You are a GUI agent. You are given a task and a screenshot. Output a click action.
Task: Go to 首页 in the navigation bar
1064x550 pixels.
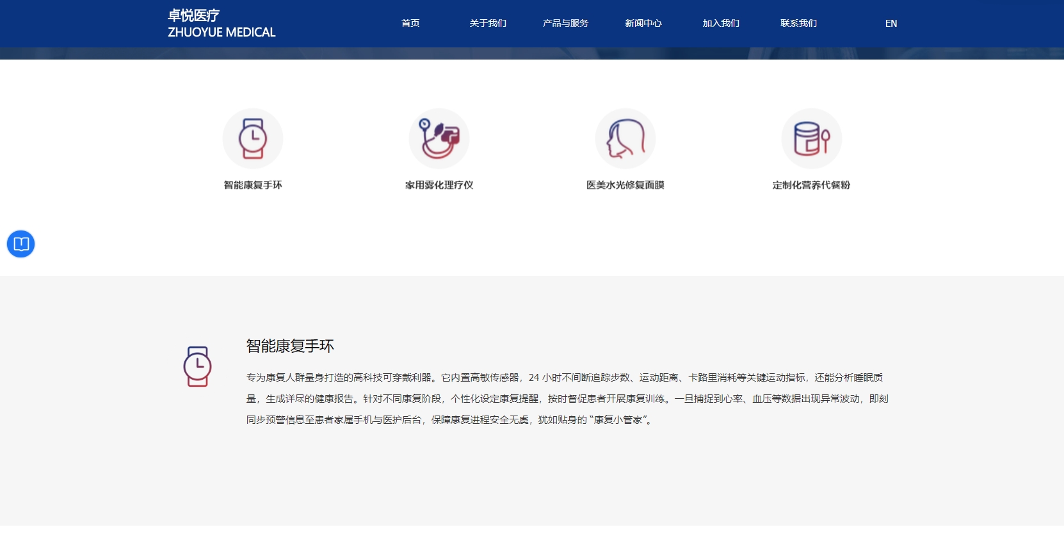pos(410,23)
